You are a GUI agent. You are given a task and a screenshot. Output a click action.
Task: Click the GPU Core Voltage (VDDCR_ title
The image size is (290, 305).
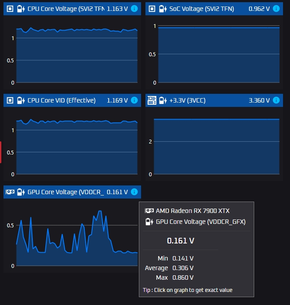(x=66, y=192)
